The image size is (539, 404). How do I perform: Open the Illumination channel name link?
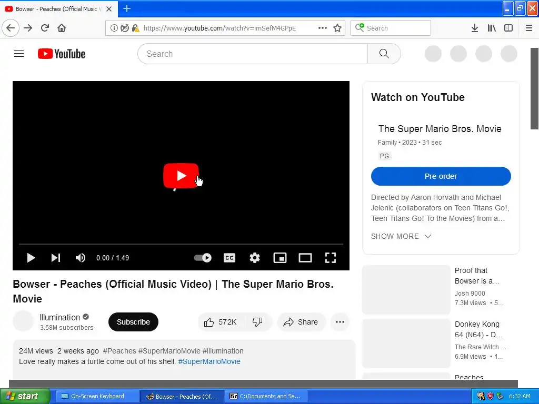(x=60, y=317)
